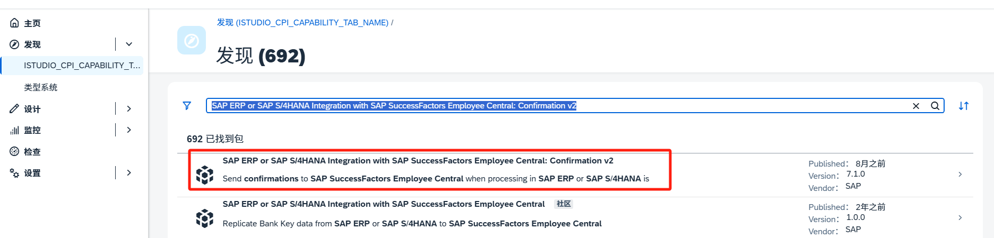Select 设置 in the sidebar

coord(32,173)
